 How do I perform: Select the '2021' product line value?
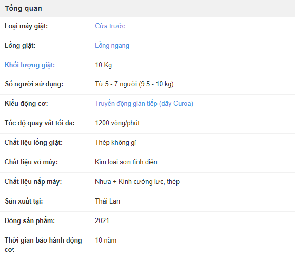click(x=102, y=220)
